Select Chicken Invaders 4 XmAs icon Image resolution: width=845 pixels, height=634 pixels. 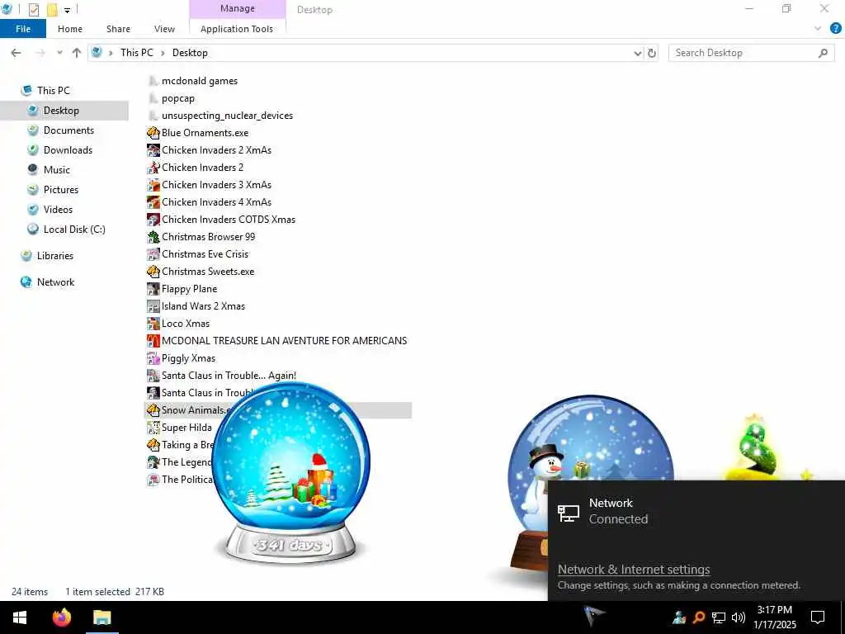tap(153, 202)
